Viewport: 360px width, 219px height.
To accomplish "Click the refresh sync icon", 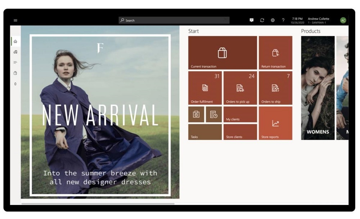I will click(262, 20).
